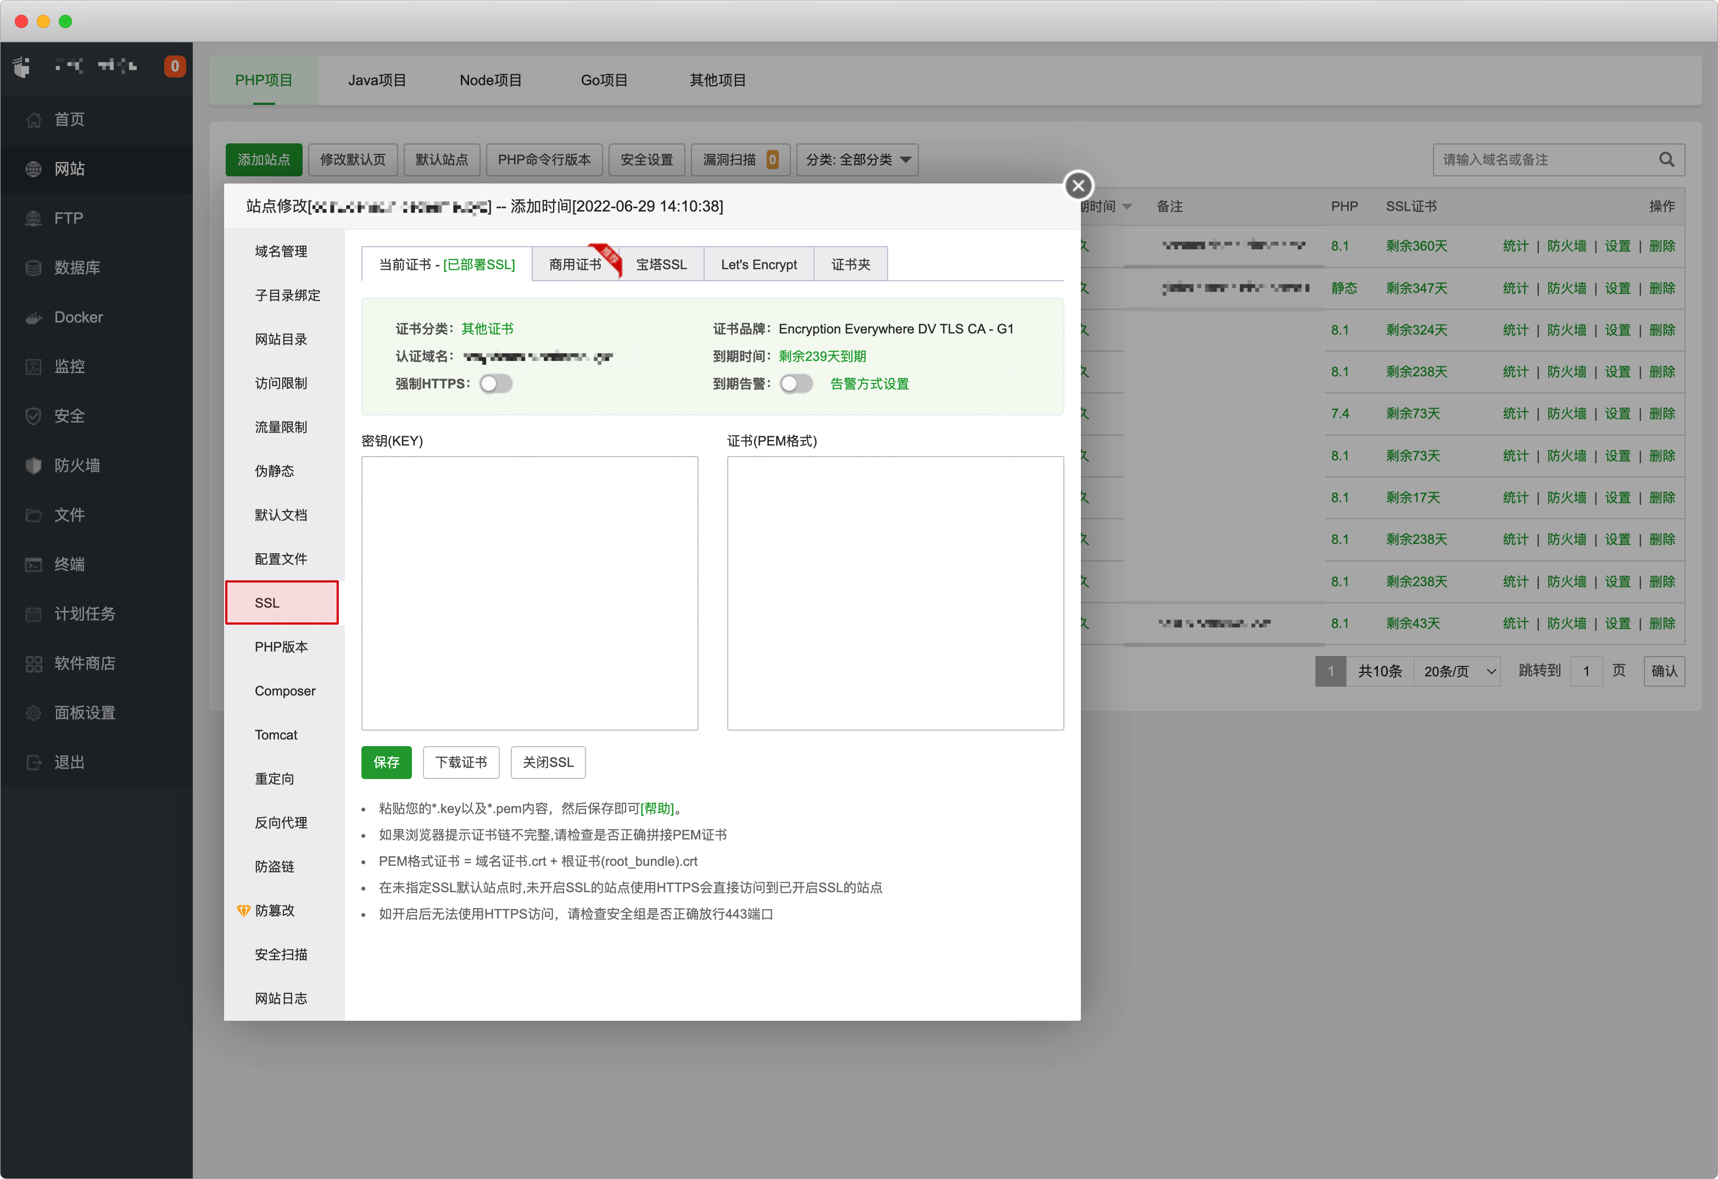Click the orange 0 badge on 漏洞扫描

(x=772, y=160)
